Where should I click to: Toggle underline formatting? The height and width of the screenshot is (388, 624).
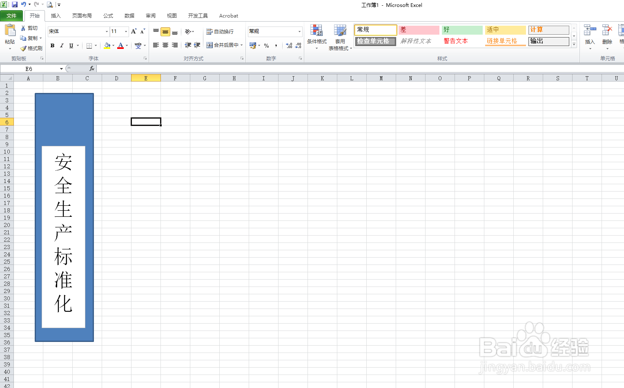pos(71,46)
